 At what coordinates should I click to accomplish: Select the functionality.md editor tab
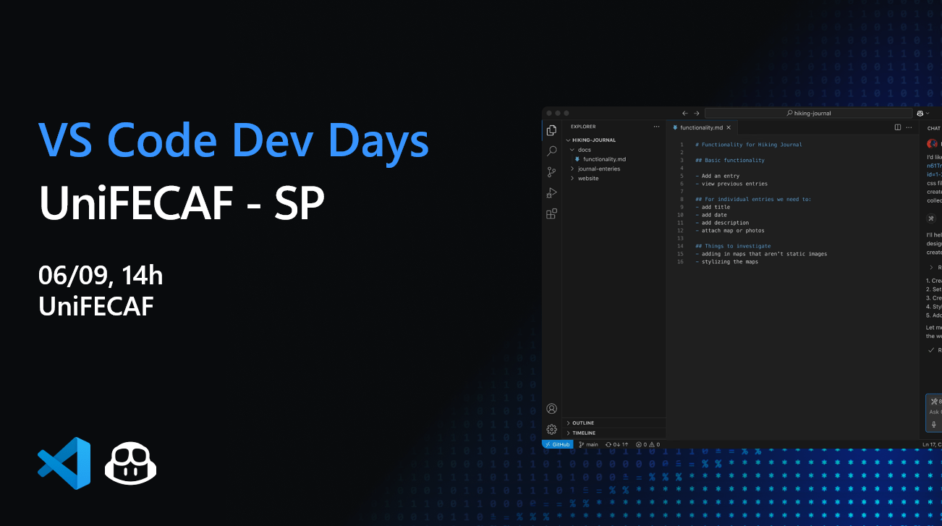[702, 127]
